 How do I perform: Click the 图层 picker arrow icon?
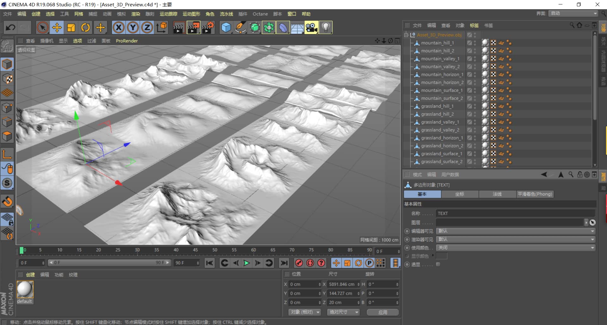pyautogui.click(x=592, y=222)
